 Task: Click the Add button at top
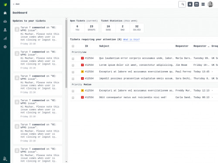click(x=16, y=4)
